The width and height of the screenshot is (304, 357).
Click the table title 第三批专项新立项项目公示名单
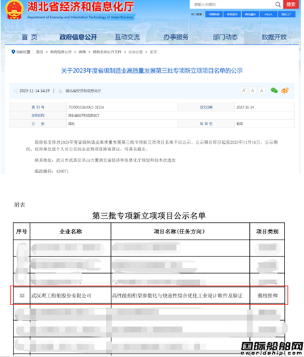click(x=149, y=215)
